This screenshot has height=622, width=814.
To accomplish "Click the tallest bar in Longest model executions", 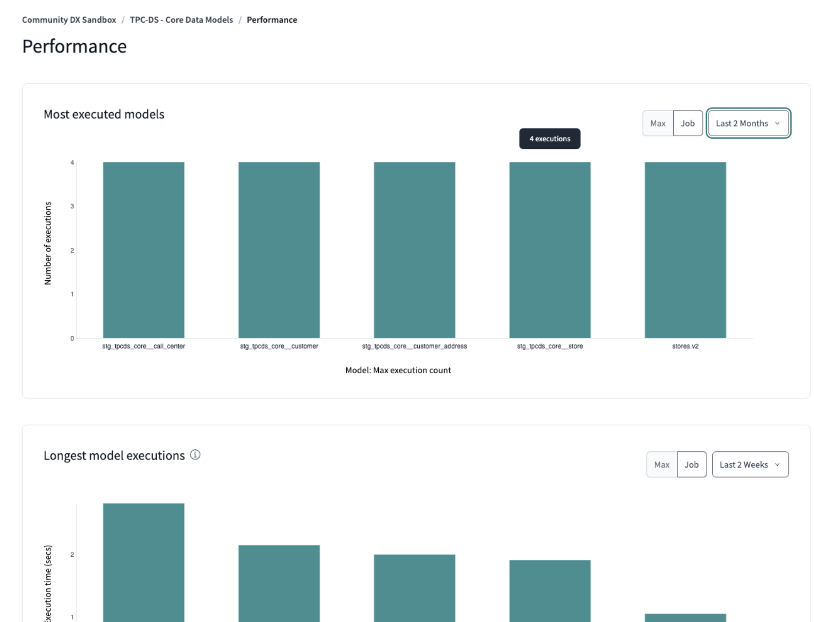I will (143, 563).
